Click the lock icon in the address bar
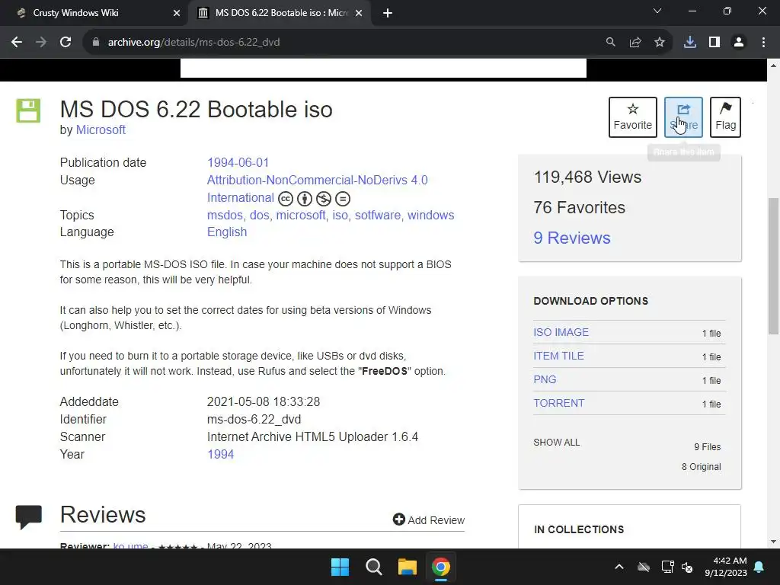This screenshot has width=780, height=585. (96, 43)
